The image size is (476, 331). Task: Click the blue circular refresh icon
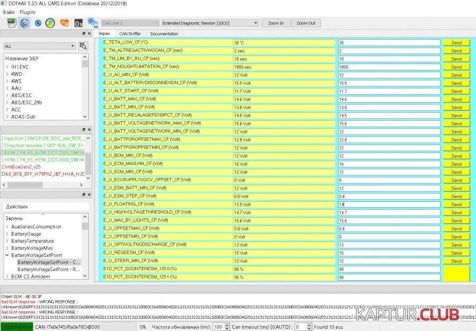tap(38, 23)
